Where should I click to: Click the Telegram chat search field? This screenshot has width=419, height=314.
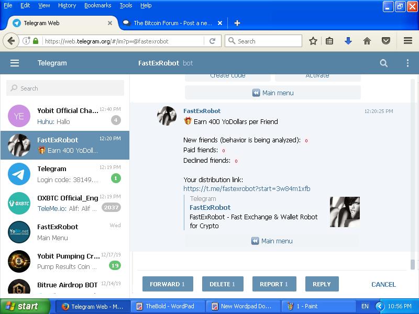tap(65, 88)
